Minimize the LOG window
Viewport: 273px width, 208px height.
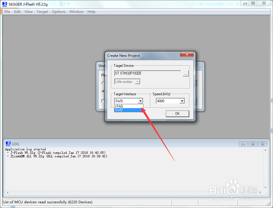point(243,144)
